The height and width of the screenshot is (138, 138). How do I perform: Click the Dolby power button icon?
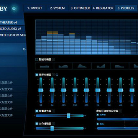pyautogui.click(x=14, y=8)
